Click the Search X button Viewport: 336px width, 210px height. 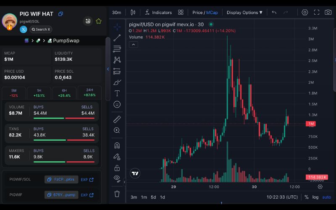point(41,29)
